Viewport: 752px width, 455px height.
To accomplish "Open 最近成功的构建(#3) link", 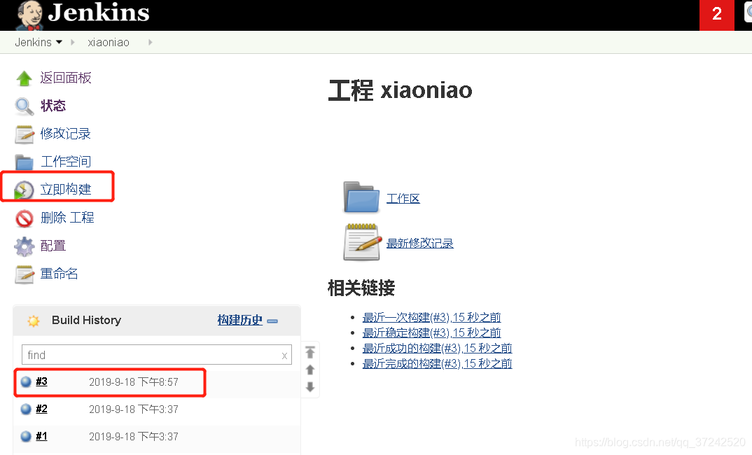I will click(x=438, y=348).
